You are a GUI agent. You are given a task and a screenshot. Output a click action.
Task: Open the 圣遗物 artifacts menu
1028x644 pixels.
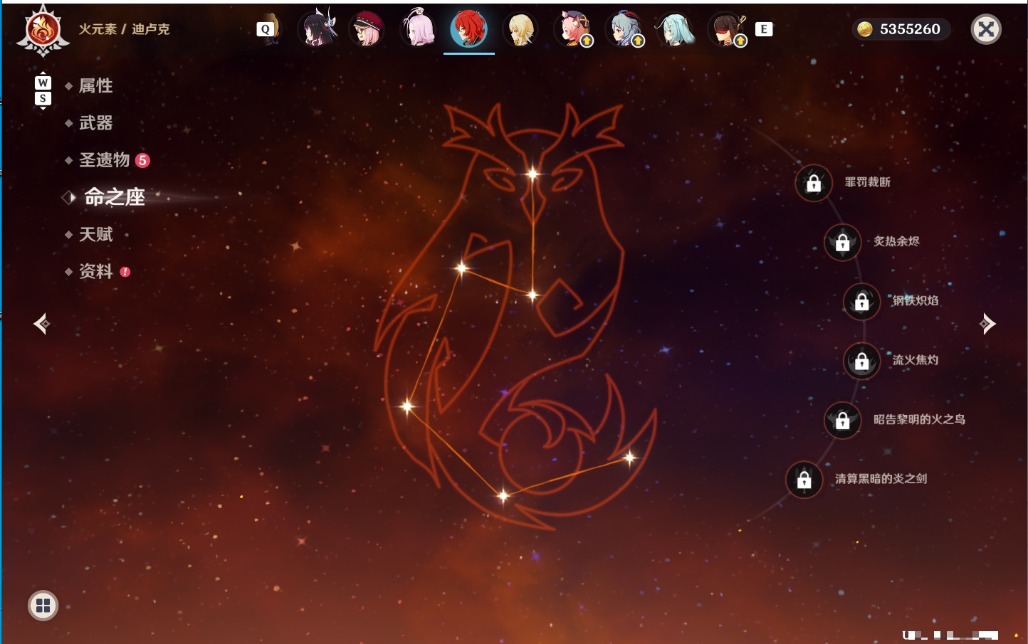click(104, 160)
